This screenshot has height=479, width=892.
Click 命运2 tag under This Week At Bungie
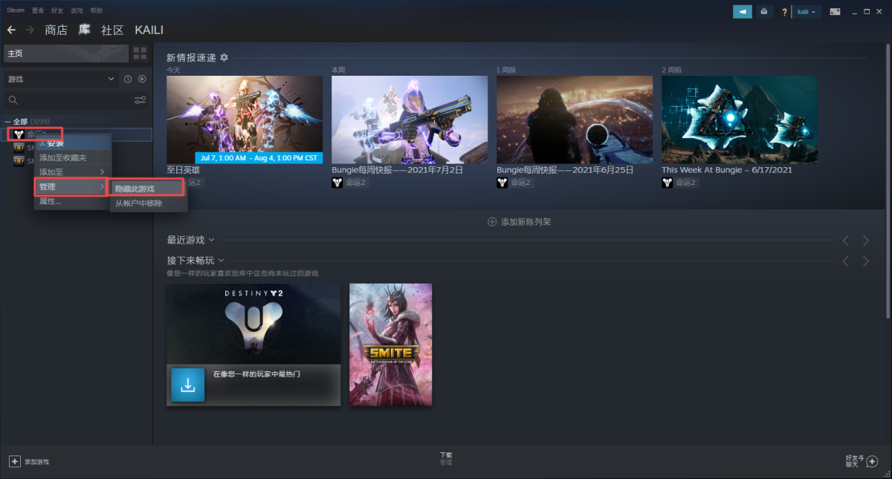pyautogui.click(x=679, y=182)
